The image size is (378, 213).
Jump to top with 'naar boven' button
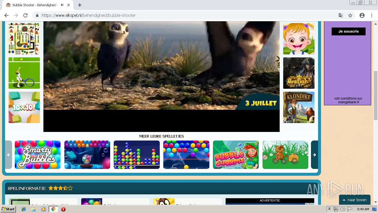click(x=355, y=200)
